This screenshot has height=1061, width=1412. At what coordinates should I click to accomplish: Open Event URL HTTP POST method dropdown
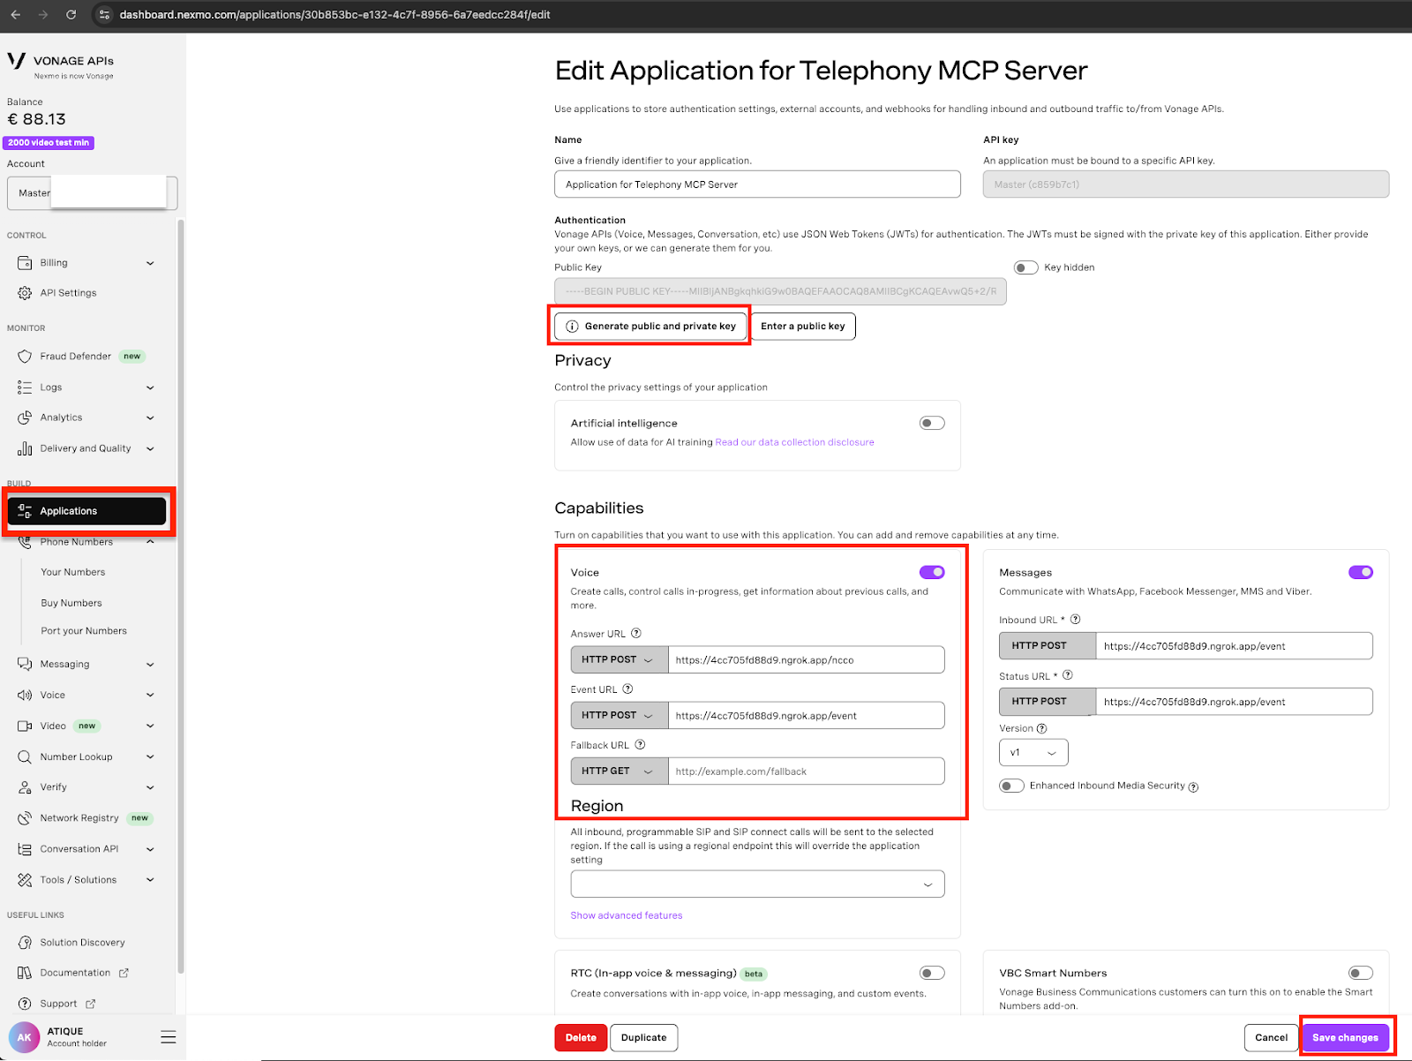coord(620,715)
